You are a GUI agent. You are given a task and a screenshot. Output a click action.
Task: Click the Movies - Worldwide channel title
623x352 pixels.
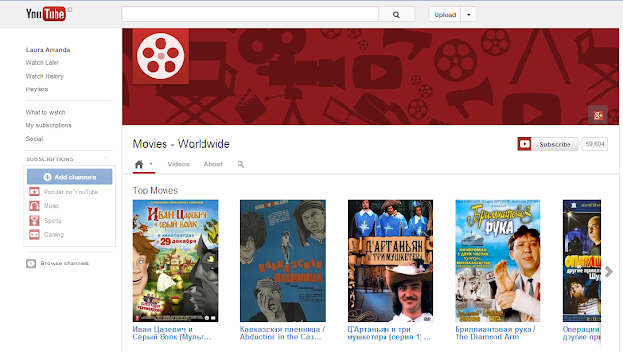[181, 144]
